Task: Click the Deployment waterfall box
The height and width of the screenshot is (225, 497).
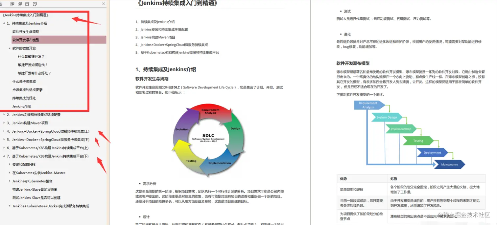Action: [x=433, y=153]
